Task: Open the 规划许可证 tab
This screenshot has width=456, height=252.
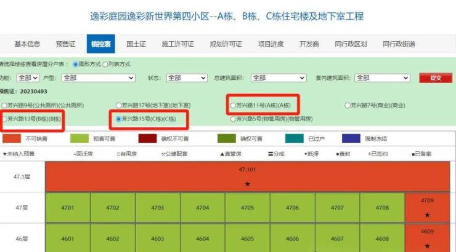Action: pyautogui.click(x=226, y=44)
